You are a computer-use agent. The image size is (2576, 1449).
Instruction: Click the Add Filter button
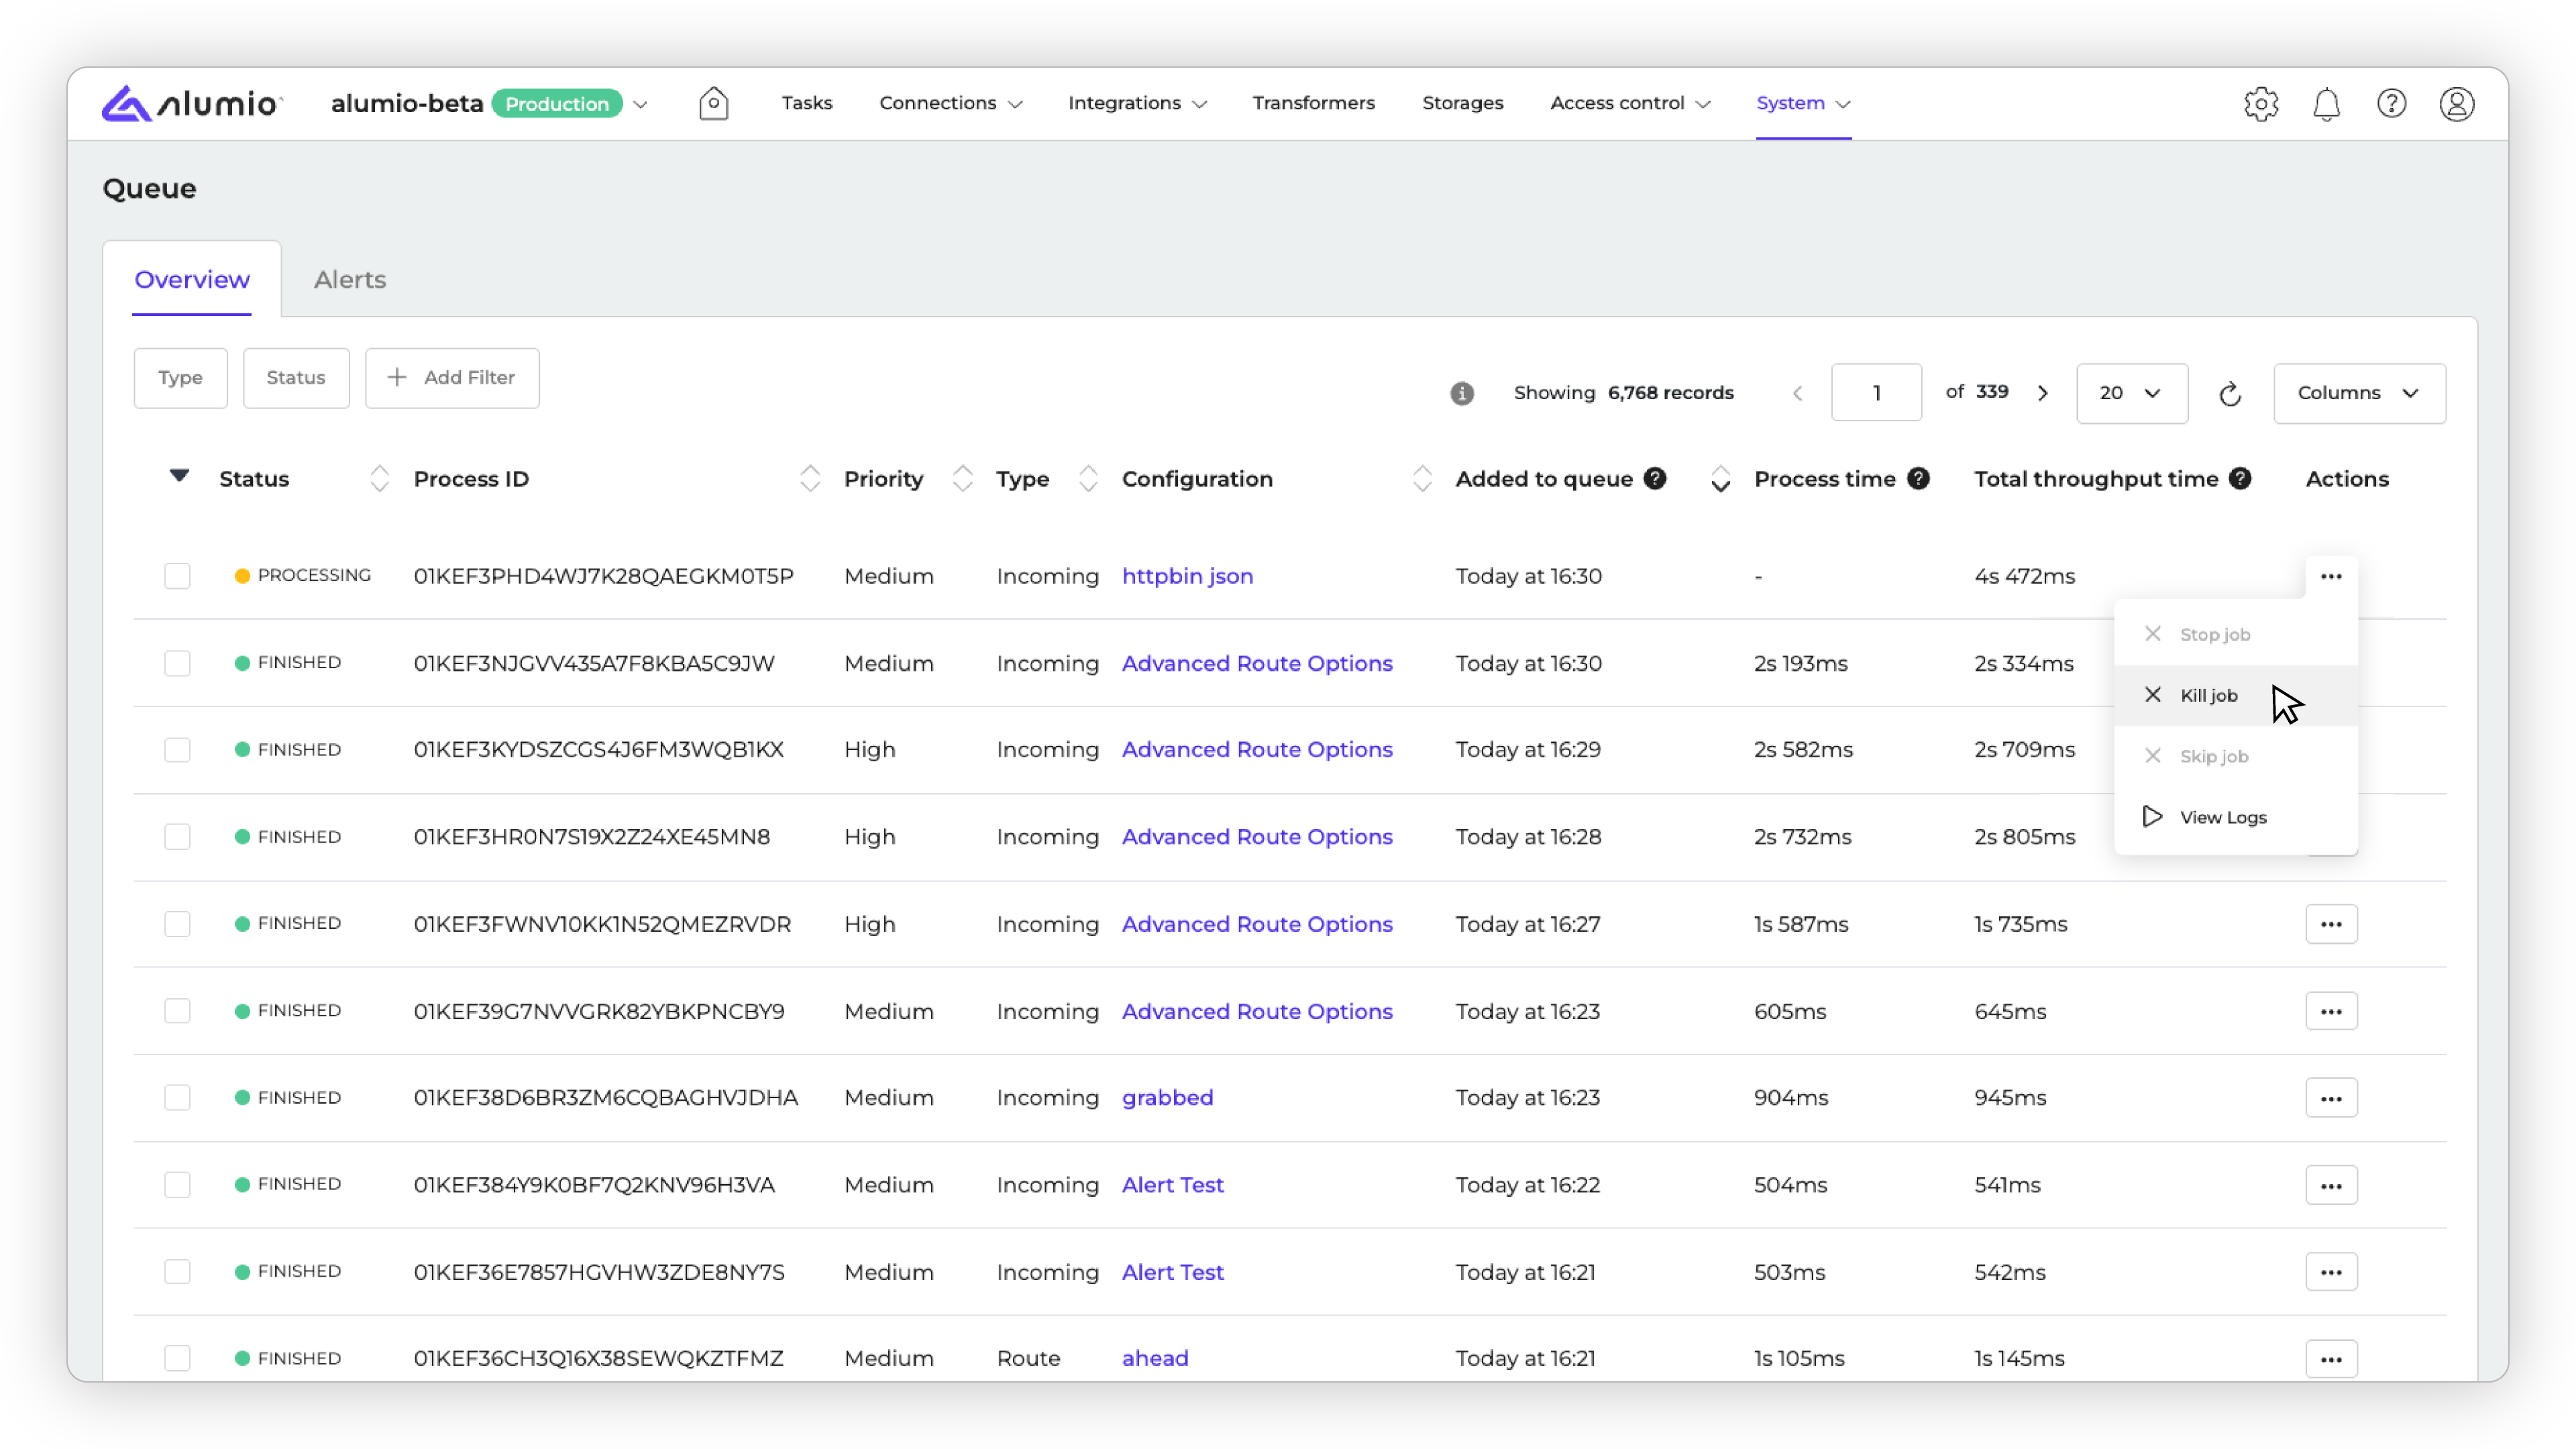(452, 378)
